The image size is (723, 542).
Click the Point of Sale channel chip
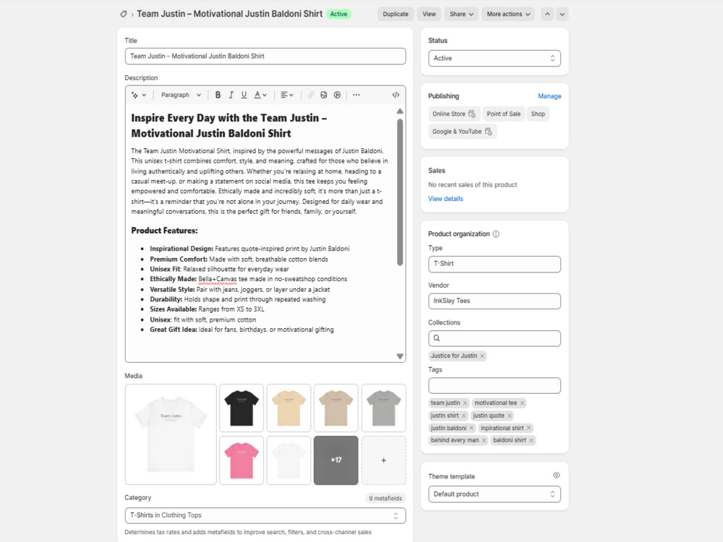[503, 114]
